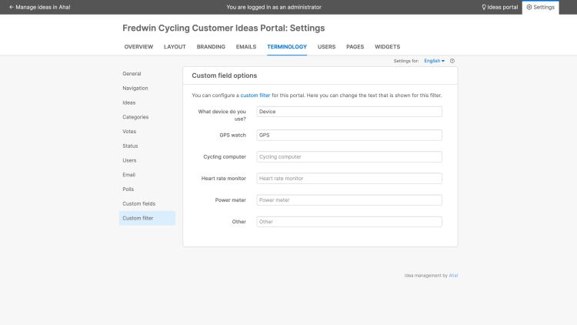Click the 'Settings for:' label
Viewport: 577px width, 325px height.
tap(406, 61)
